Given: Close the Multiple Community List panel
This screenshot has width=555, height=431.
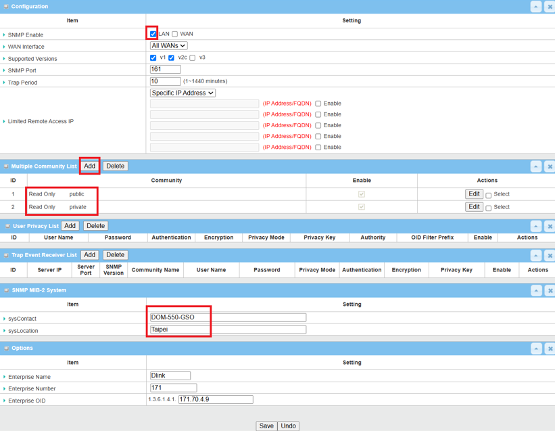Looking at the screenshot, I should click(x=550, y=166).
